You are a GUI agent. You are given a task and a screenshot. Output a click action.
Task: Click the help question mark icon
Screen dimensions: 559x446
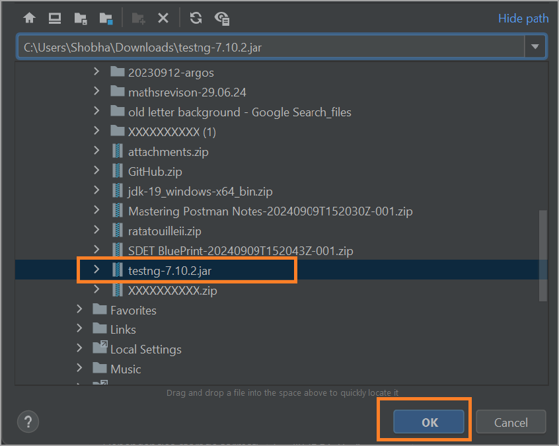[28, 422]
